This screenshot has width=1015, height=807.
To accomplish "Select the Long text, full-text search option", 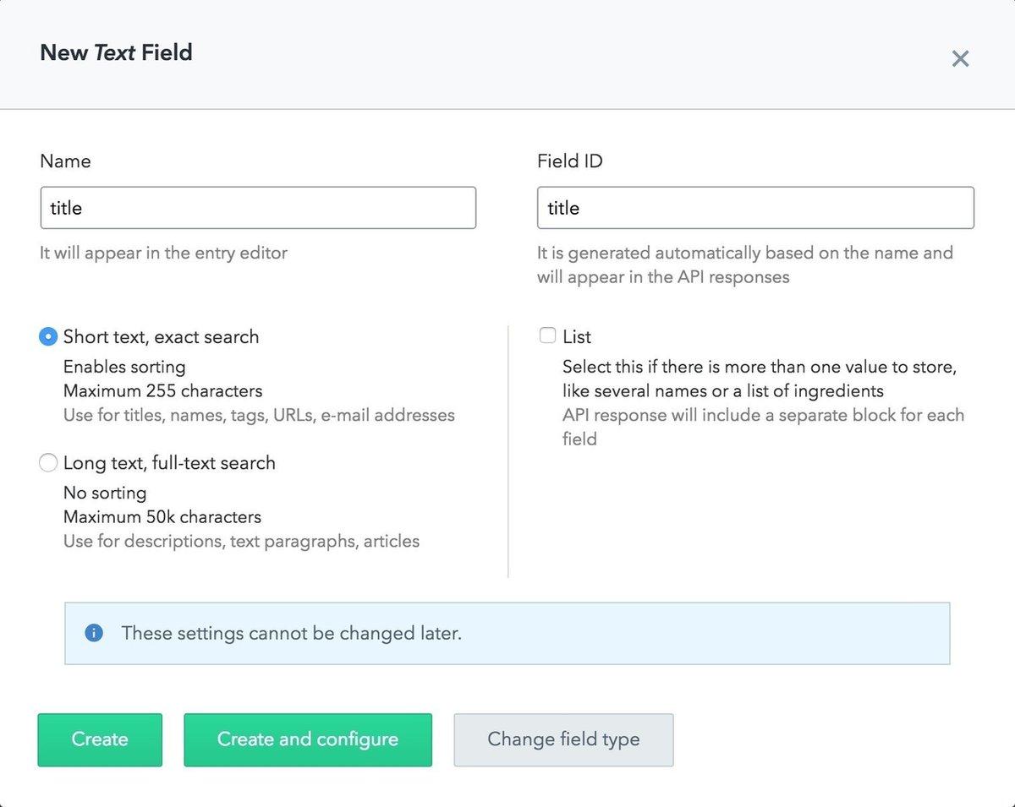I will tap(48, 463).
